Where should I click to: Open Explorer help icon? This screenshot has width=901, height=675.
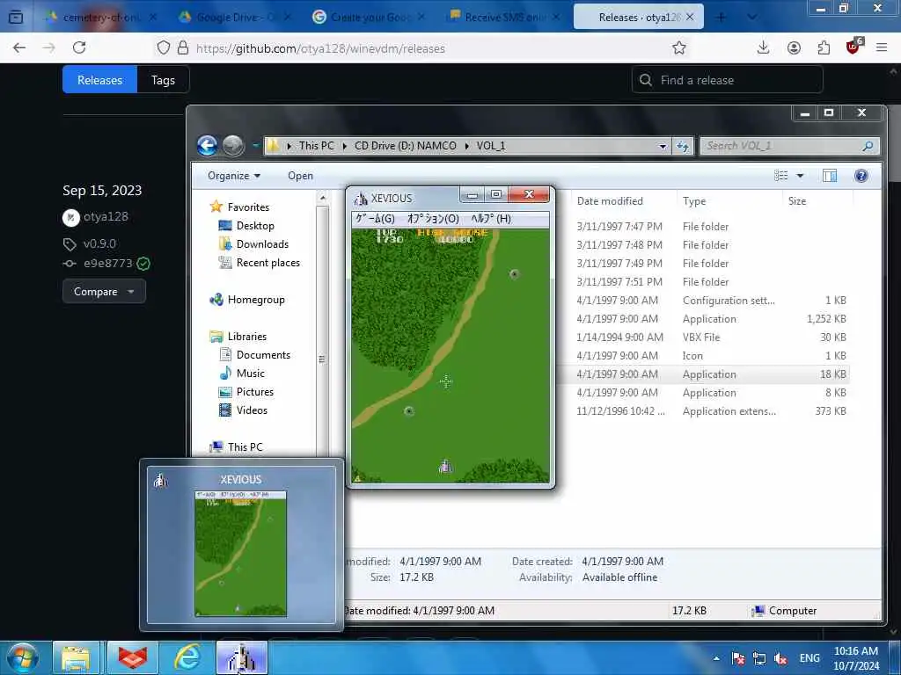point(861,176)
